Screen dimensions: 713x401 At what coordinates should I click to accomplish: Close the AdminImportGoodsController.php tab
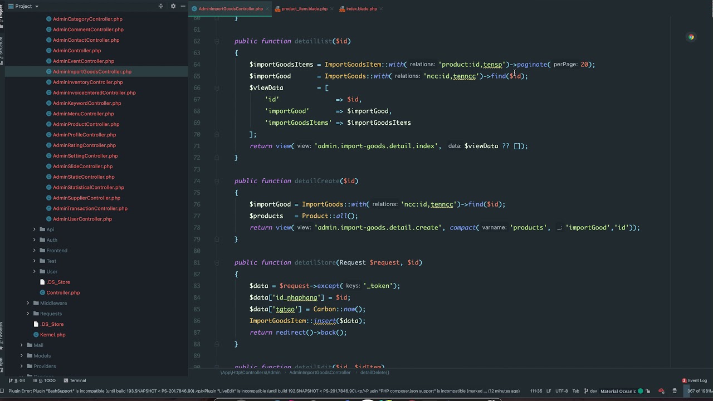coord(267,9)
